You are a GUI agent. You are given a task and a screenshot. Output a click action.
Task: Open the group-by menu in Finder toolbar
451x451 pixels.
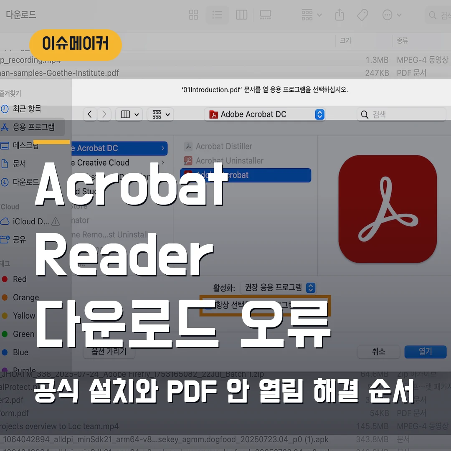[x=312, y=15]
